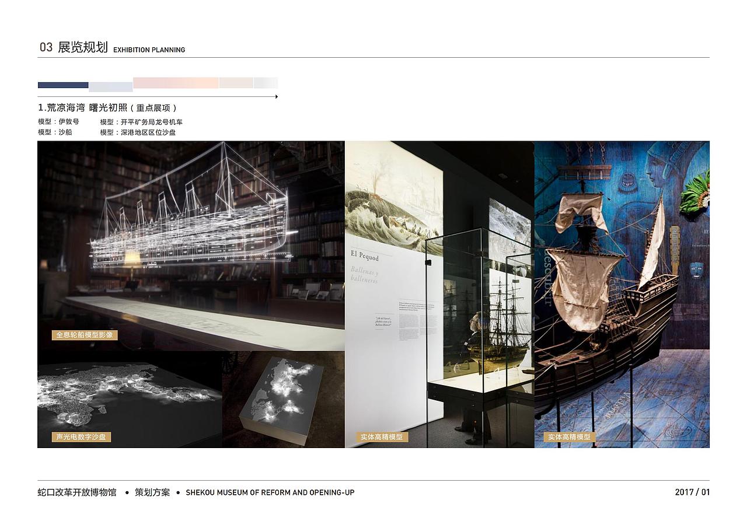The image size is (747, 528).
Task: Click the arrow at the timeline bar end
Action: click(x=275, y=97)
